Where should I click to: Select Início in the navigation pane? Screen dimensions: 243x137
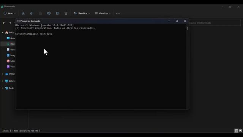(x=10, y=32)
